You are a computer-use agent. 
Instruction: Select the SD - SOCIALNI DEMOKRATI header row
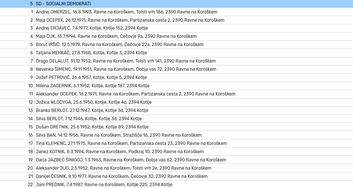click(x=176, y=4)
